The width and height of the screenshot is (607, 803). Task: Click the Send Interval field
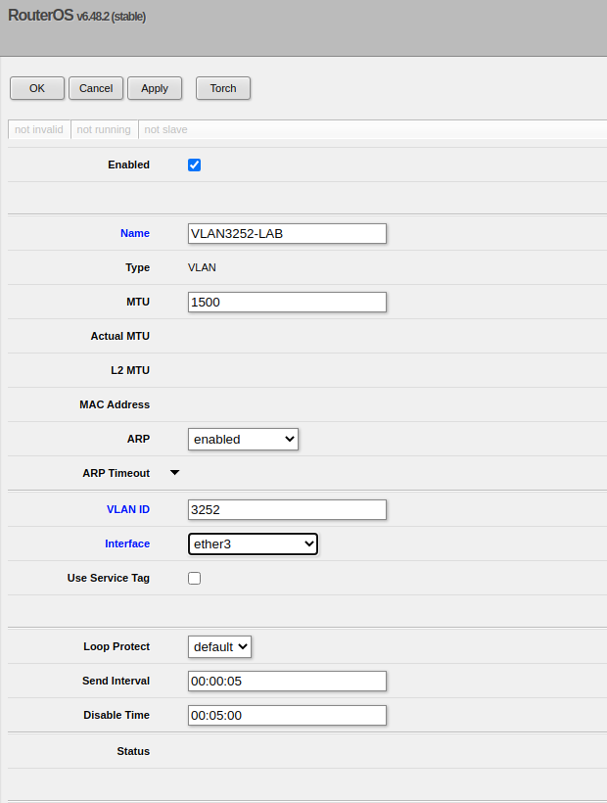pyautogui.click(x=287, y=681)
